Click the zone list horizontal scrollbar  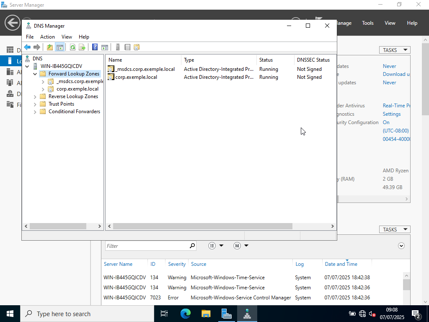(202, 226)
